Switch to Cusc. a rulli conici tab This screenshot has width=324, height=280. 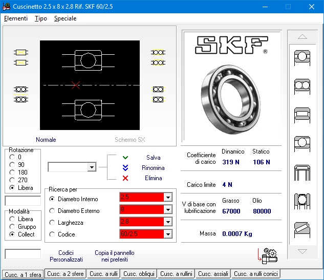pos(255,274)
